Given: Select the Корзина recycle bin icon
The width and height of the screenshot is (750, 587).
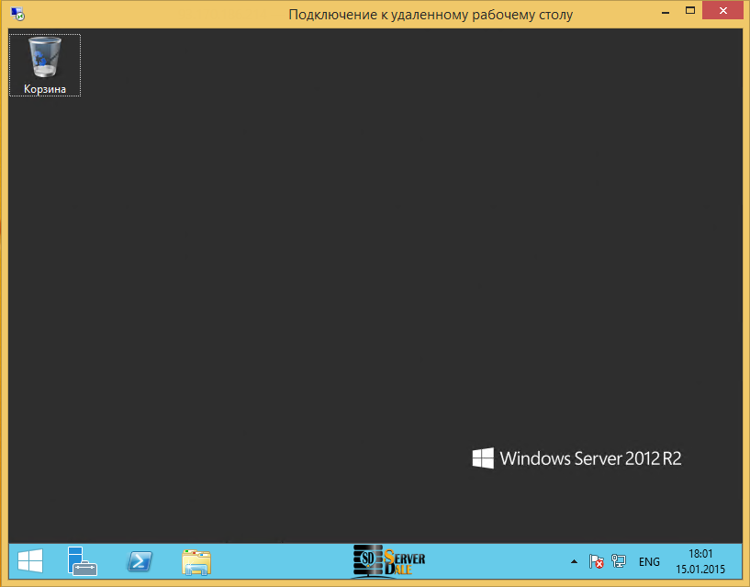Looking at the screenshot, I should tap(45, 65).
